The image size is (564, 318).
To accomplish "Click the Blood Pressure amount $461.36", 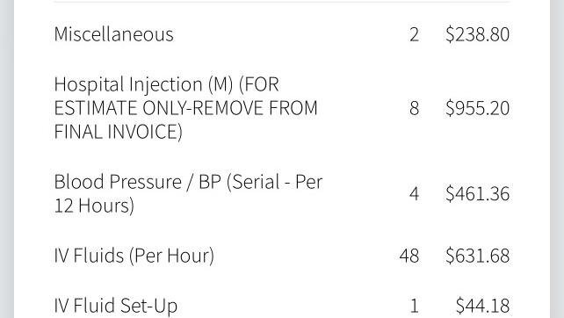I will (477, 193).
